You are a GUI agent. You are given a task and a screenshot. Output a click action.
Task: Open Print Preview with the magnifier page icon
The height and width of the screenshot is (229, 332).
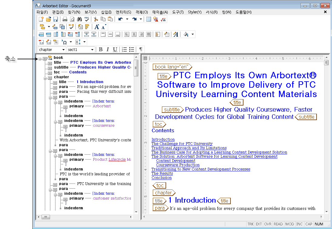pos(72,19)
